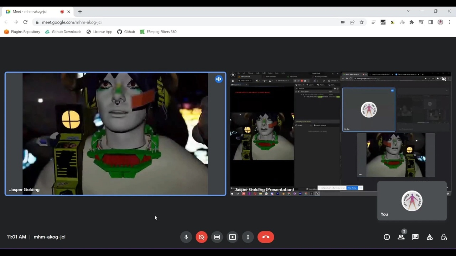Click the Present now button
Screen dimensions: 456x256
233,237
